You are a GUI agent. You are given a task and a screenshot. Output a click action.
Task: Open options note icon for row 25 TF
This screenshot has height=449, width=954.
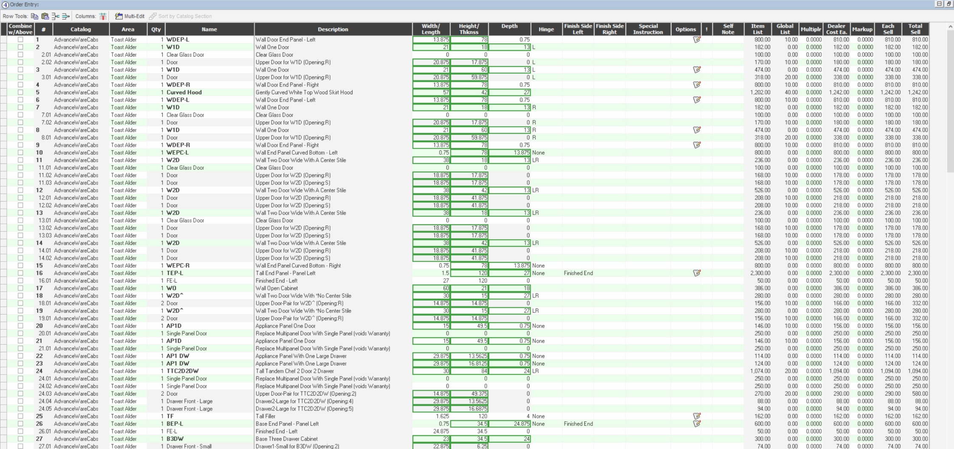click(x=697, y=416)
